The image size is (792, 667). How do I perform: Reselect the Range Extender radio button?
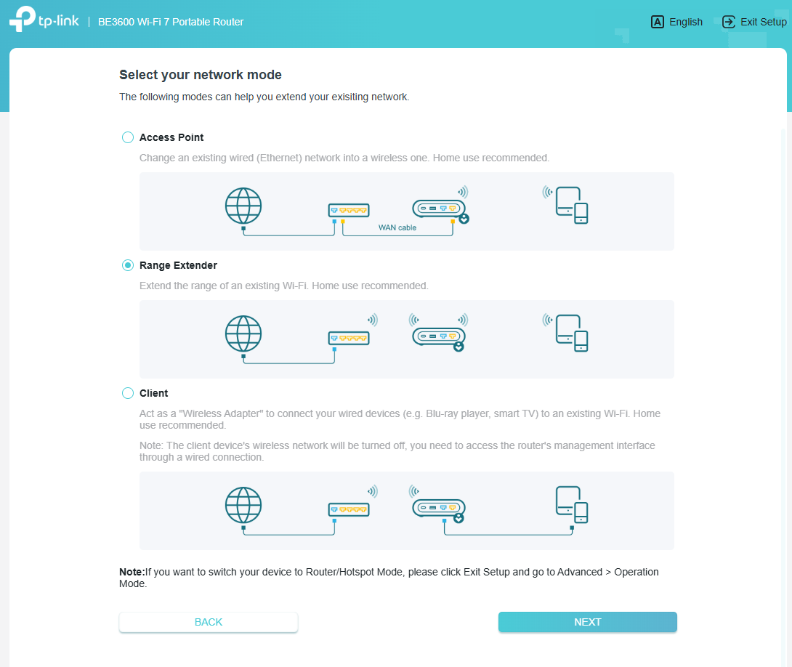pyautogui.click(x=127, y=265)
